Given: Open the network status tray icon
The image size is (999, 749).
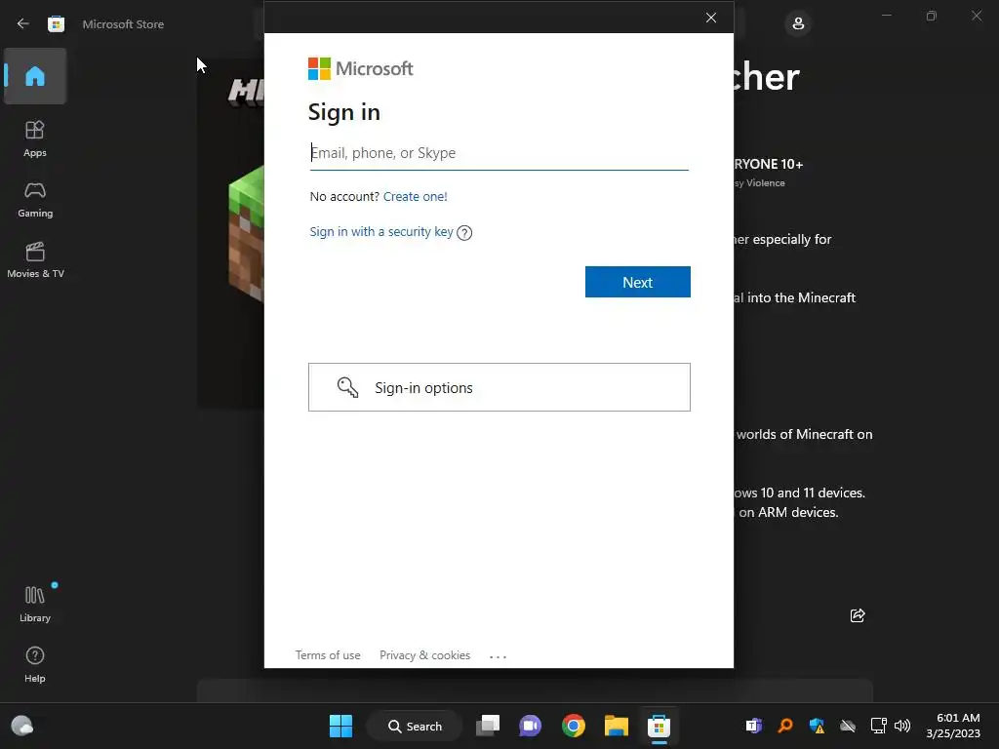Looking at the screenshot, I should click(879, 726).
